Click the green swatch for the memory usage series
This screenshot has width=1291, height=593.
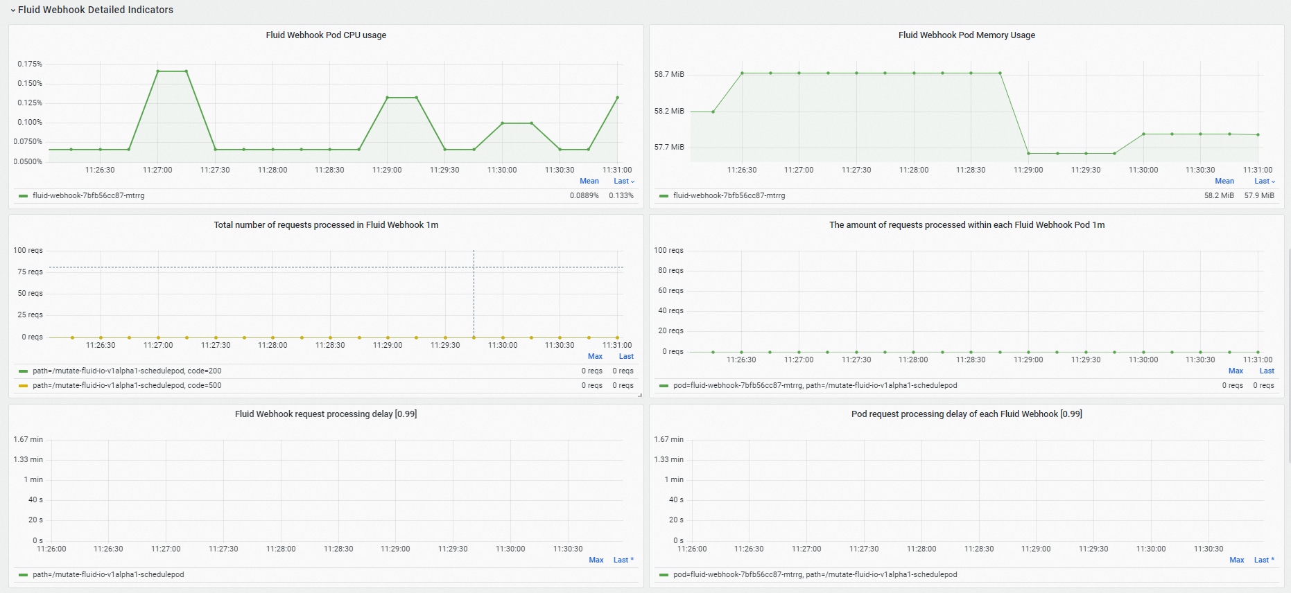click(x=664, y=196)
